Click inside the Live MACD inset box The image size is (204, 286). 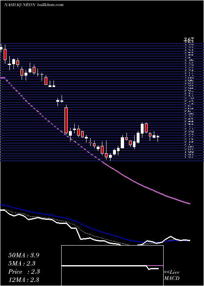point(112,266)
